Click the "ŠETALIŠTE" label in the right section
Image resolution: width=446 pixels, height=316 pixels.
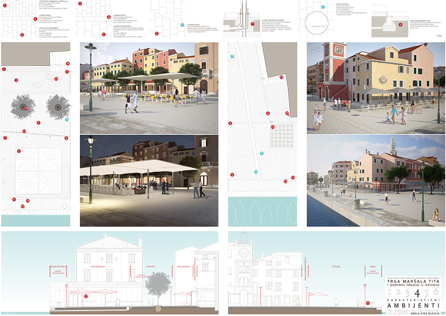[x=336, y=267]
